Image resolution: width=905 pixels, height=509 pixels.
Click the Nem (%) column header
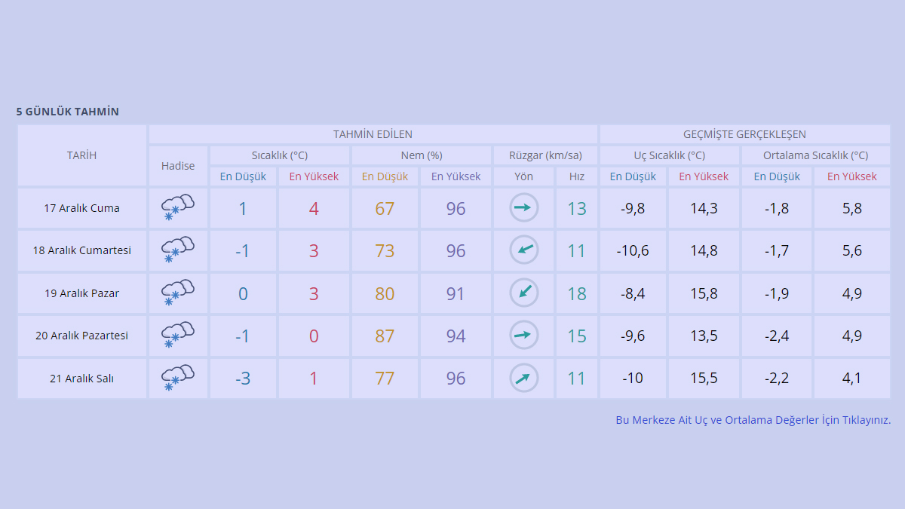point(421,155)
